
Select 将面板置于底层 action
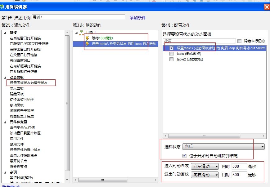tap(22, 116)
